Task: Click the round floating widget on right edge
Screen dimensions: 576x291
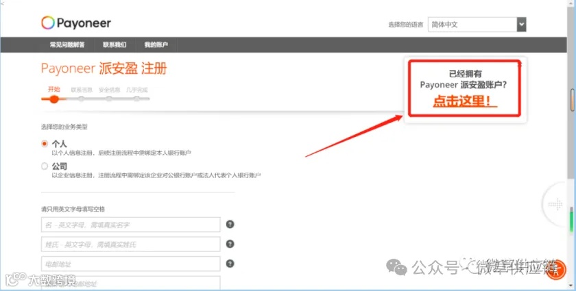Action: click(555, 204)
